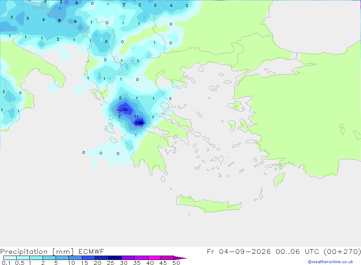Select the 9 mm value at top edge
The height and width of the screenshot is (265, 361).
[77, 3]
